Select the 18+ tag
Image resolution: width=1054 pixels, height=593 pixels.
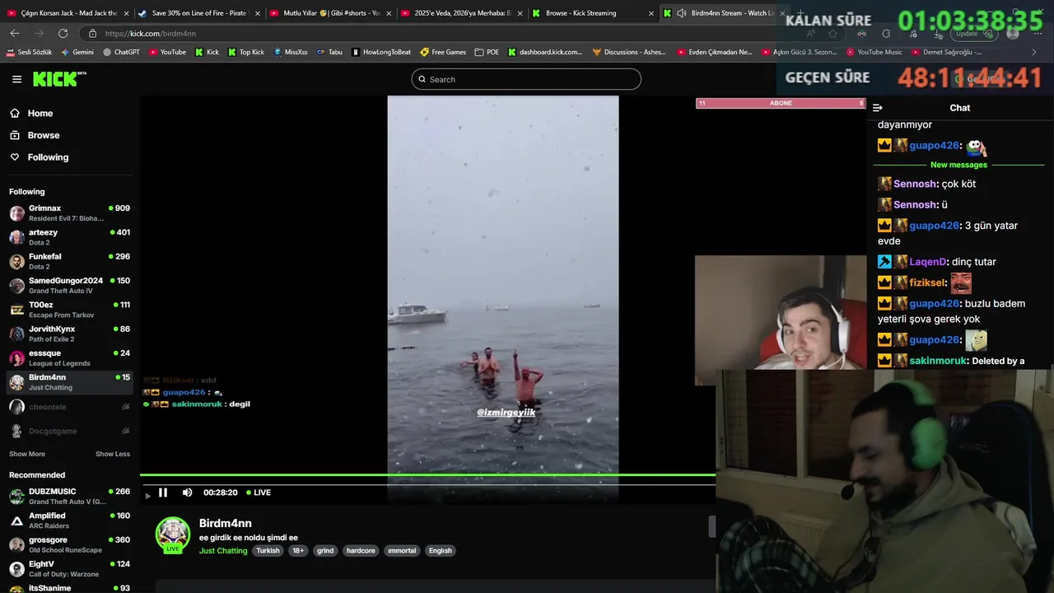point(298,551)
